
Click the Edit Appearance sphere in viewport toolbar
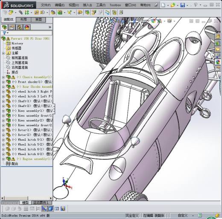(153, 21)
